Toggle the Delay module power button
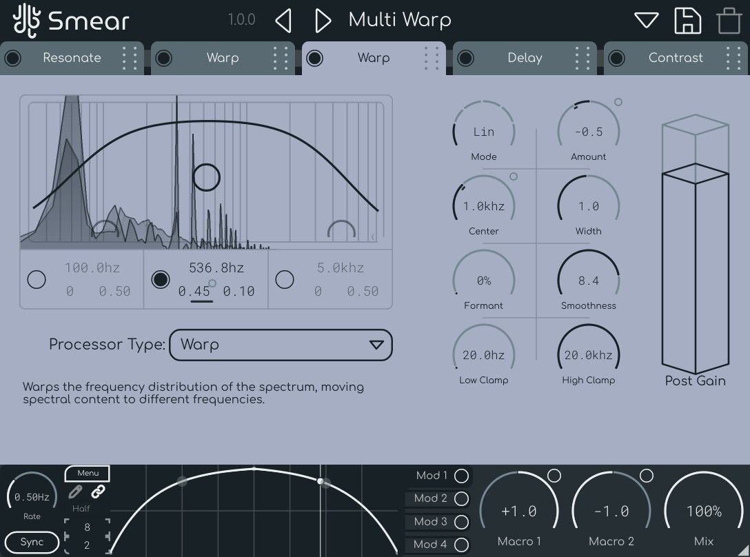 click(x=465, y=58)
